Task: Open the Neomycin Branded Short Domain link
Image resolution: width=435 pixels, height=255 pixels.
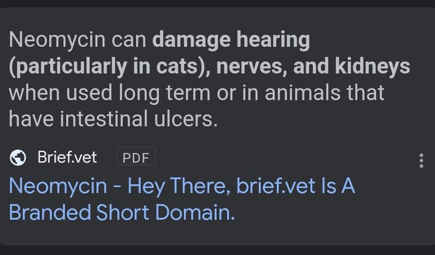Action: point(182,198)
